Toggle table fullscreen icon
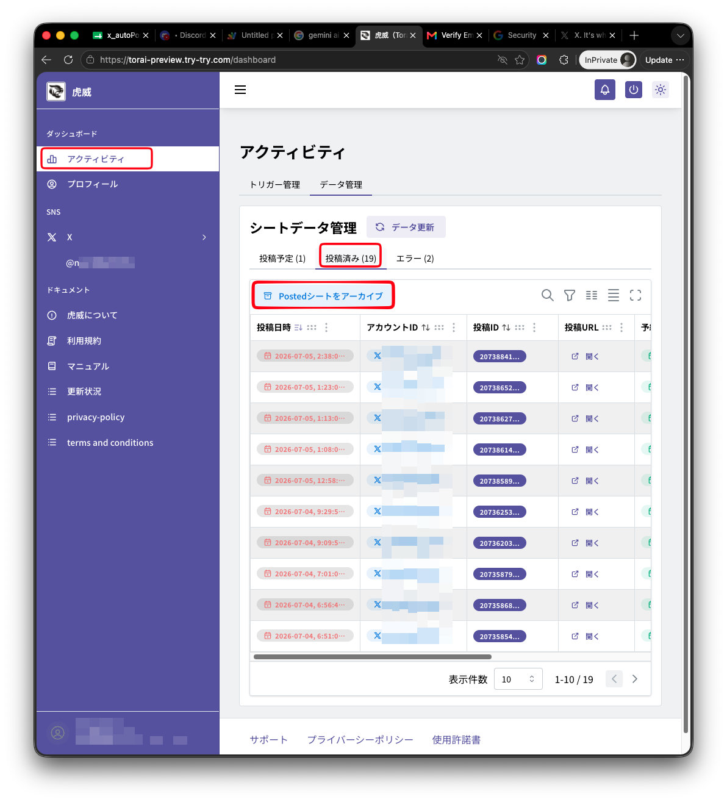 [x=636, y=295]
